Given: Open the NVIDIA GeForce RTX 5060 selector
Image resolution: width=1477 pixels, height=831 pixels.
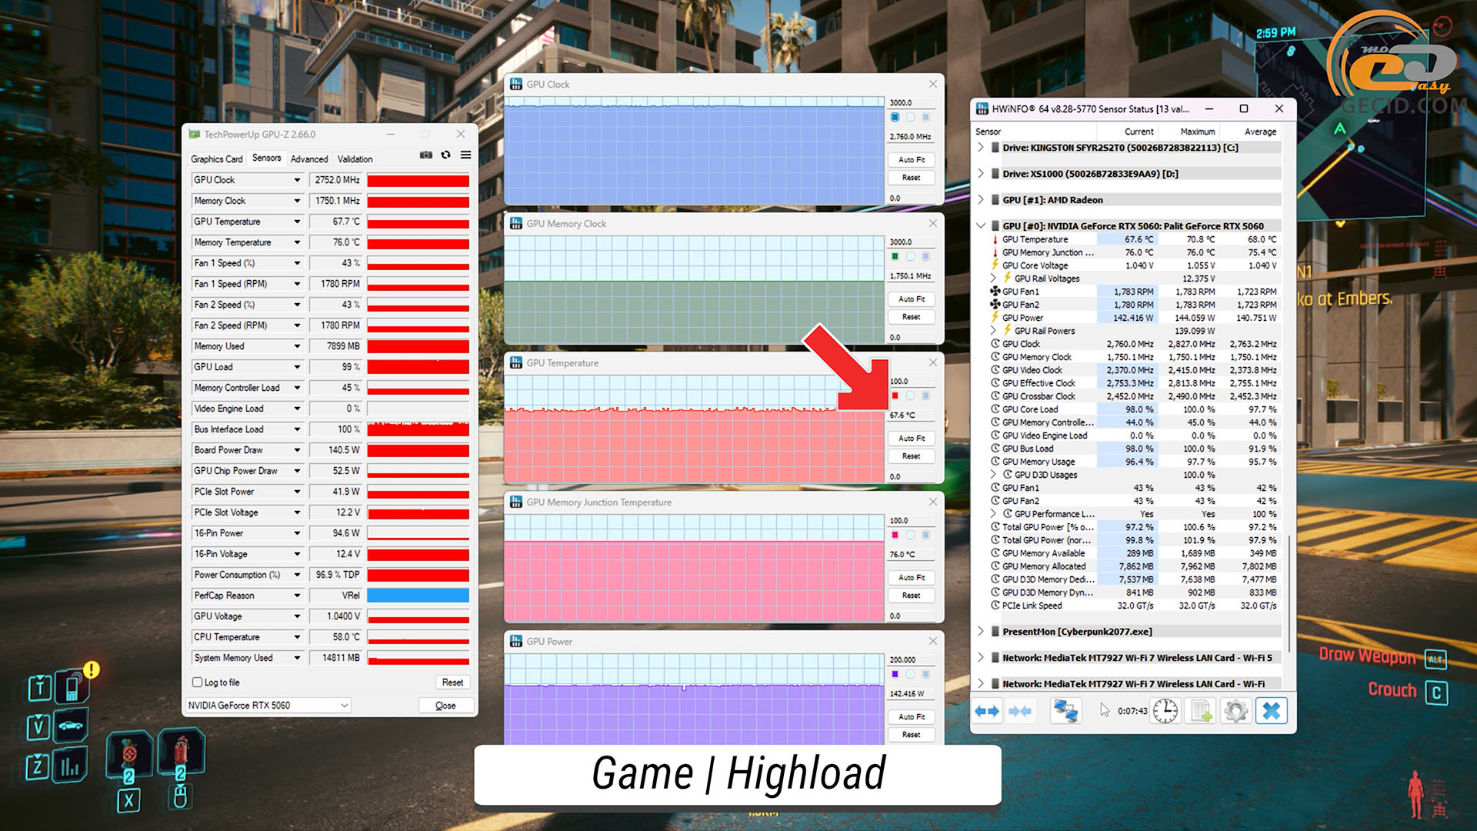Looking at the screenshot, I should click(268, 706).
